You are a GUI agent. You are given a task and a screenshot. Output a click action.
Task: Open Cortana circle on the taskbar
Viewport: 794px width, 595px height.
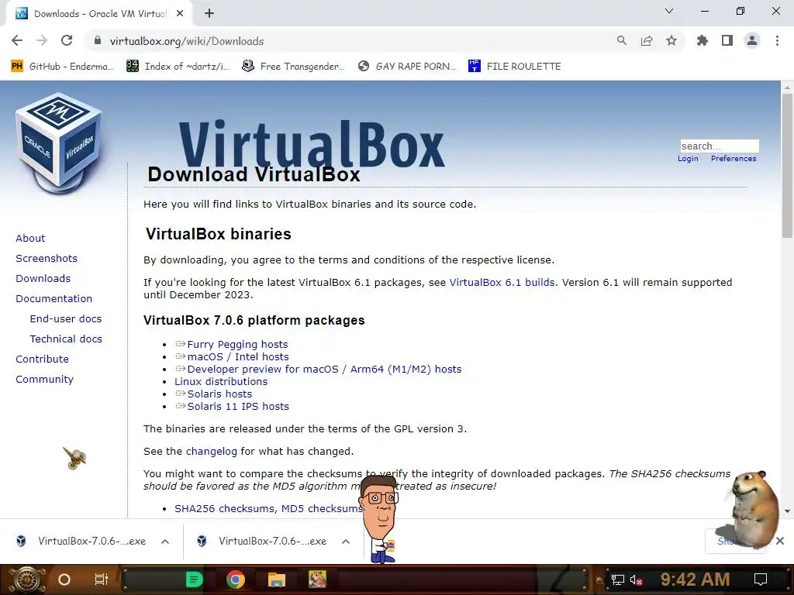tap(64, 580)
